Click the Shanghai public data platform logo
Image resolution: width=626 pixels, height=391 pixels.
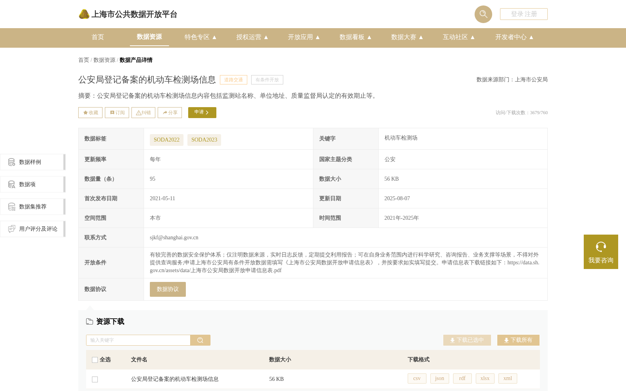tap(128, 14)
